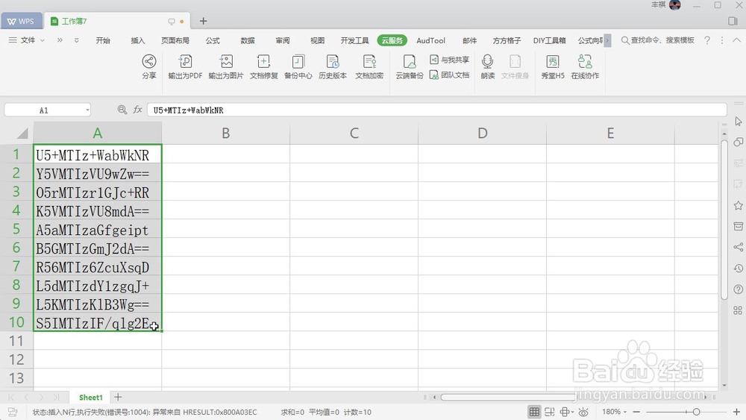Open the more options vertical dots menu
The height and width of the screenshot is (420, 746).
(721, 40)
